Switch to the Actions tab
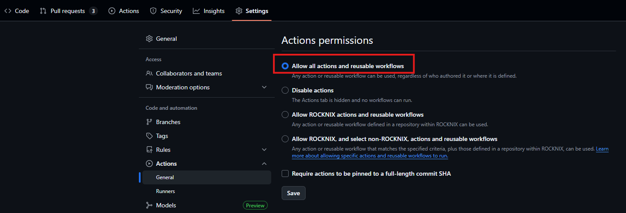The width and height of the screenshot is (626, 213). click(x=124, y=11)
